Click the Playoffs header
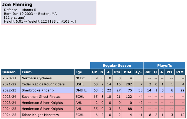This screenshot has width=187, height=119. 165,66
